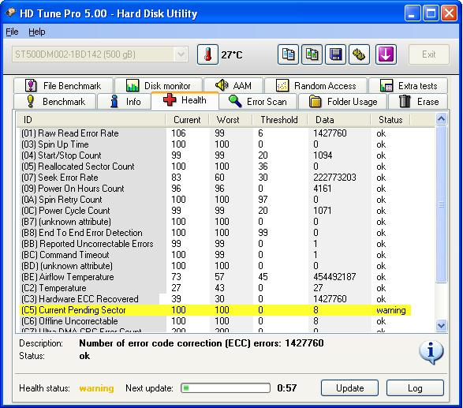Viewport: 463px width, 408px height.
Task: Open the options tools icon
Action: pos(359,54)
